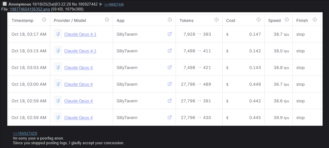This screenshot has height=148, width=329.
Task: Open Claude Opus 4.1 link in 03:15 AM row
Action: tap(80, 51)
